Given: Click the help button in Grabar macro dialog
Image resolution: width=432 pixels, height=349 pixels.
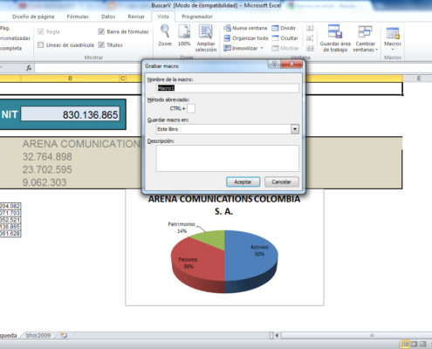Looking at the screenshot, I should point(274,64).
